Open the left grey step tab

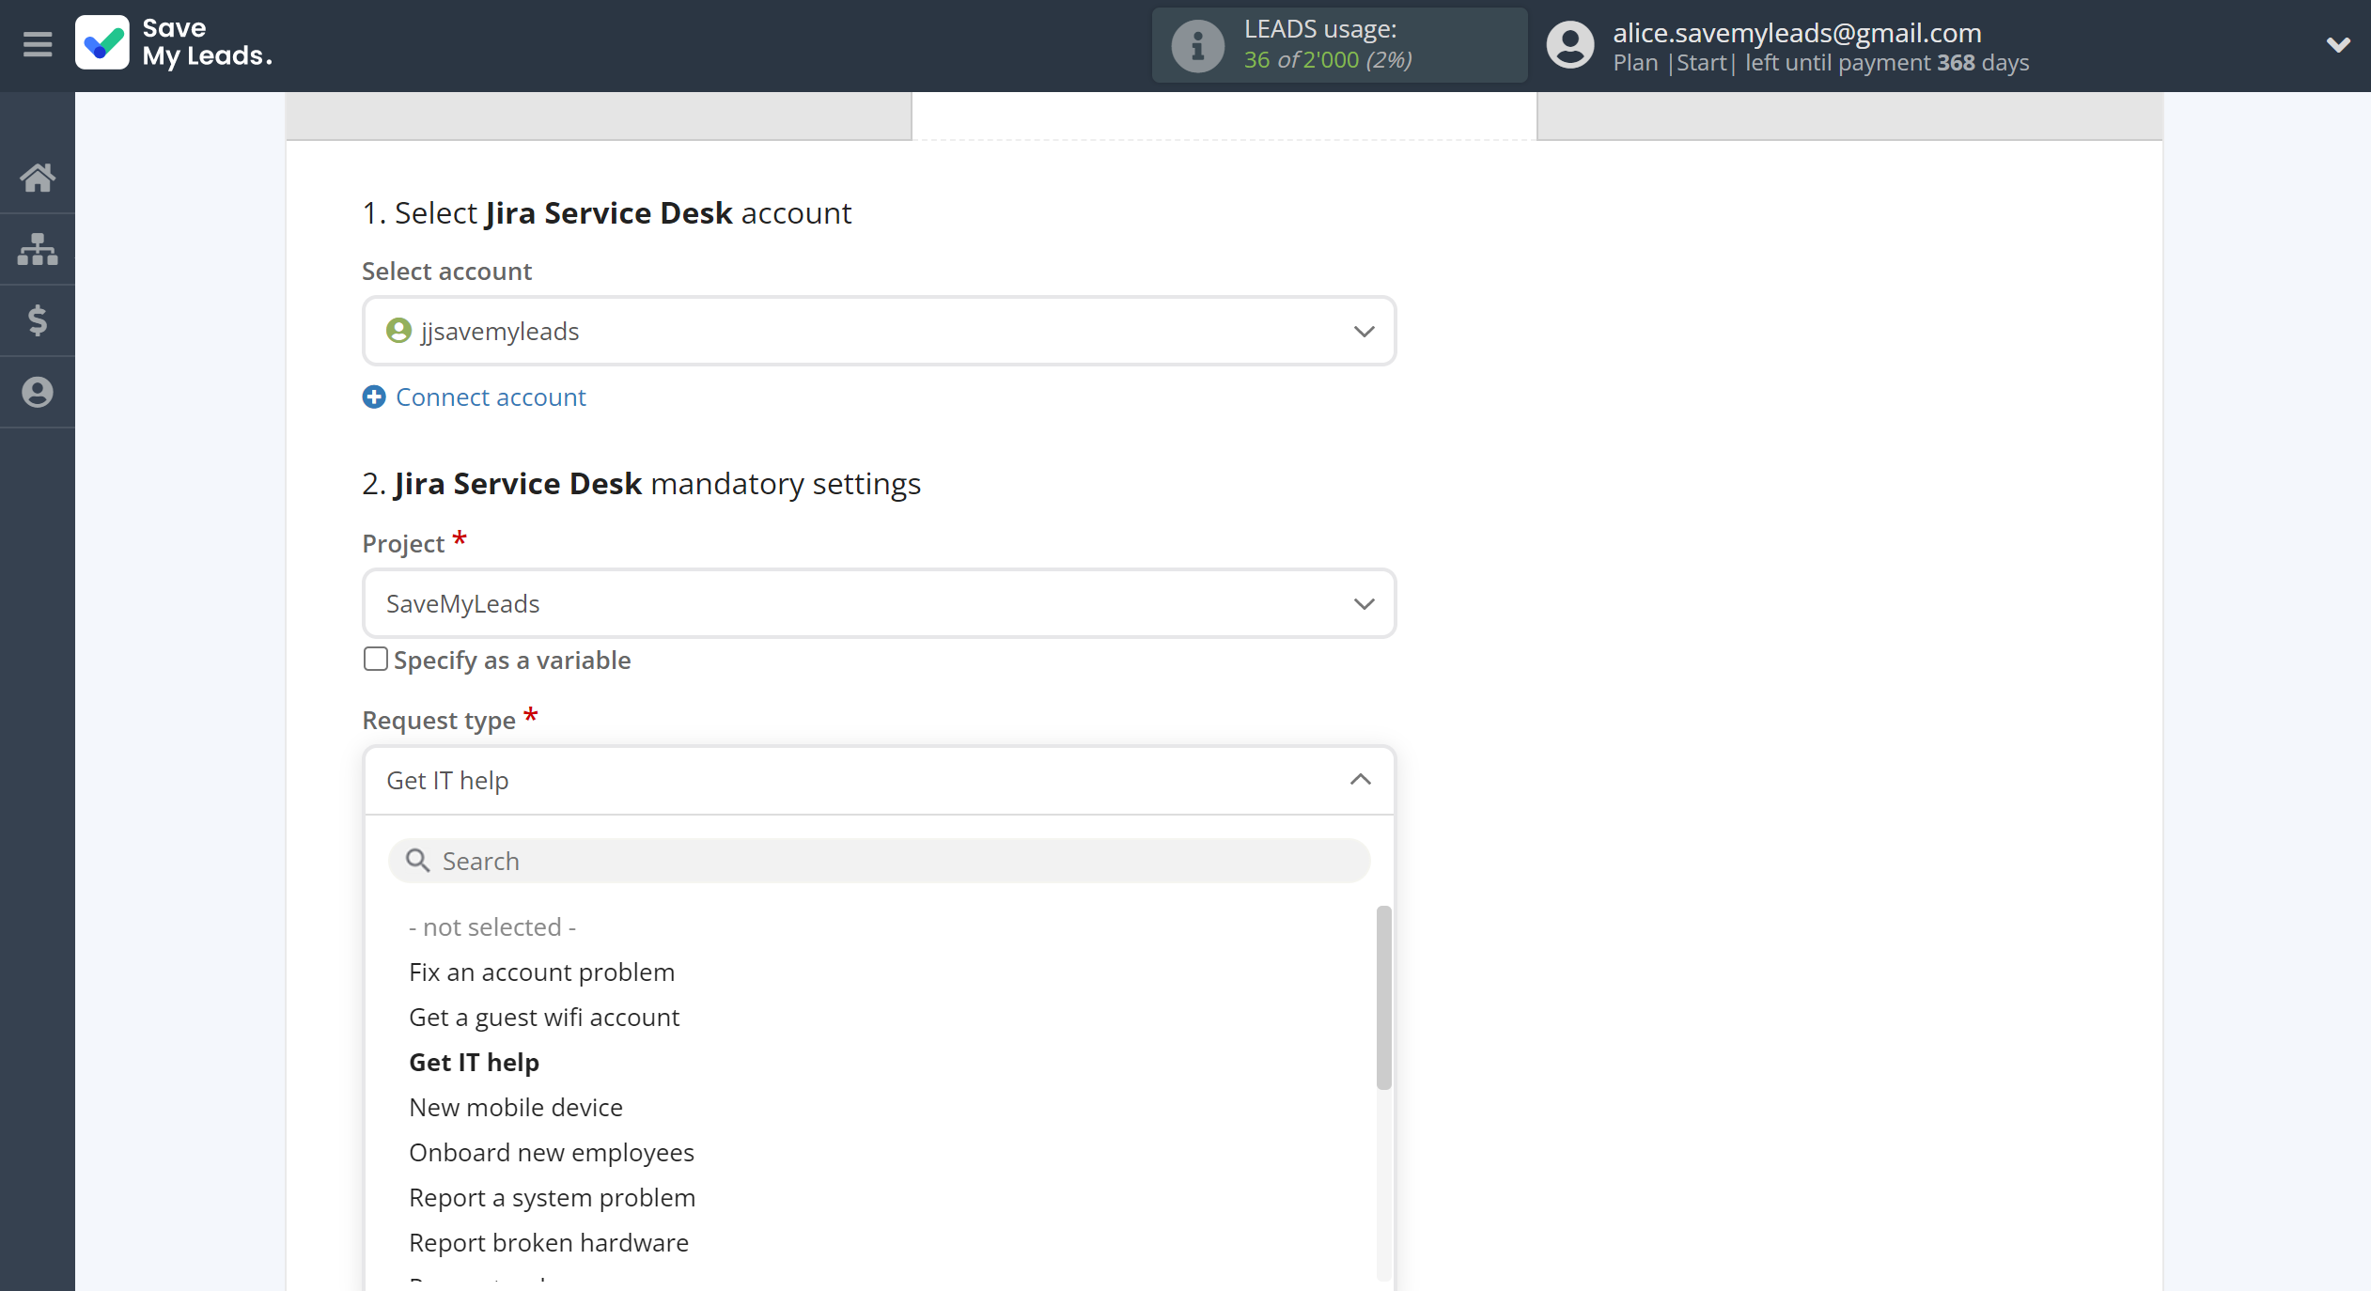599,116
